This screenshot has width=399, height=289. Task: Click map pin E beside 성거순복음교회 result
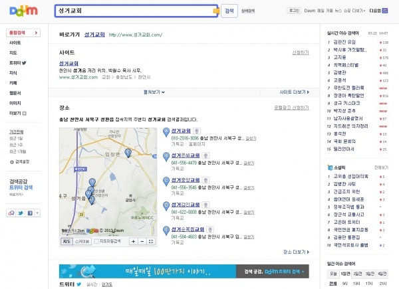pos(166,231)
